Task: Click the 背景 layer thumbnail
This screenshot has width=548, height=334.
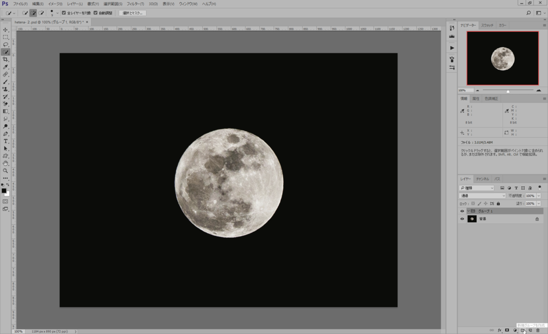Action: [x=472, y=219]
